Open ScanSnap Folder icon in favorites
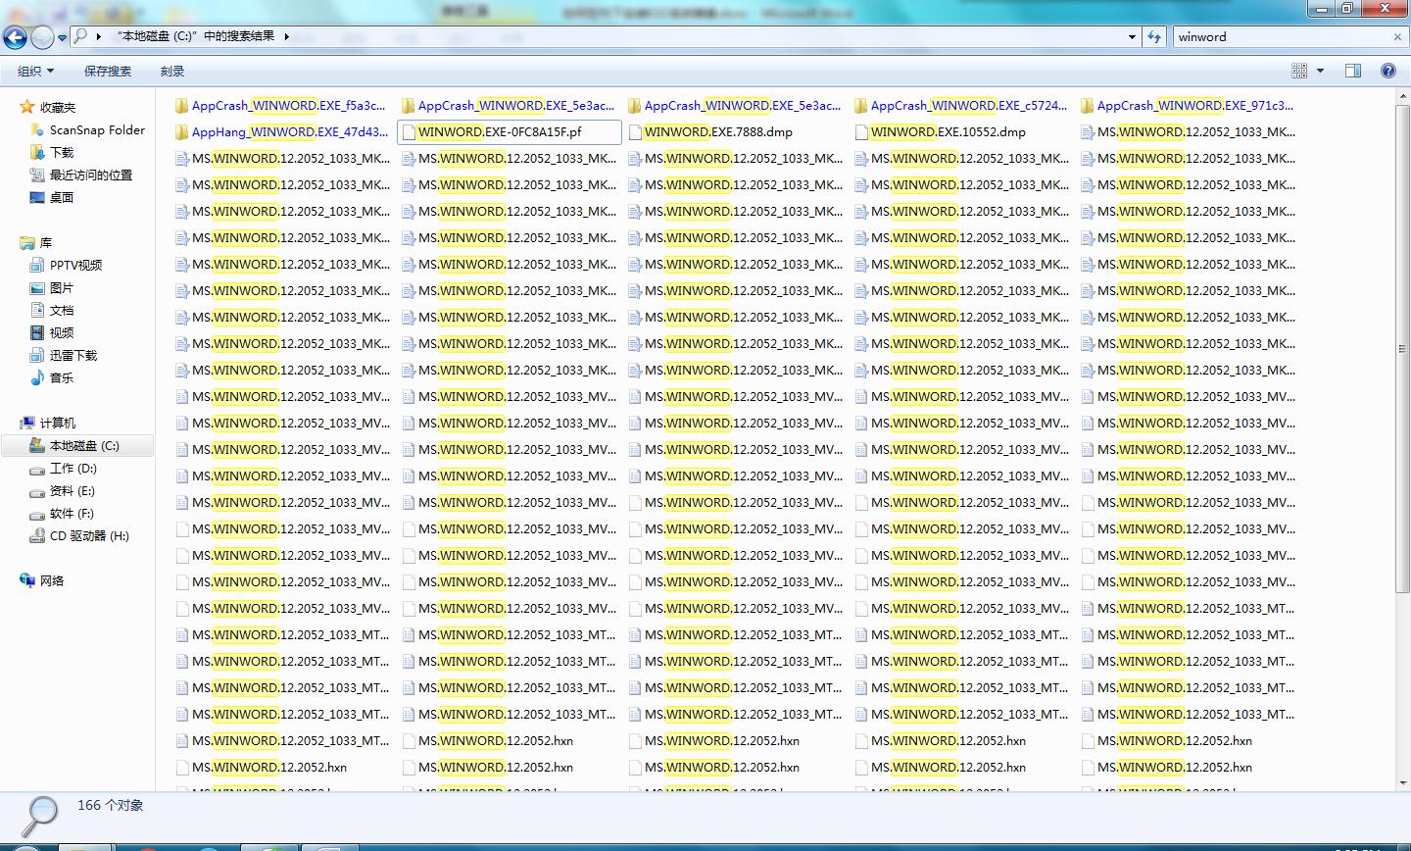This screenshot has width=1411, height=851. point(37,129)
